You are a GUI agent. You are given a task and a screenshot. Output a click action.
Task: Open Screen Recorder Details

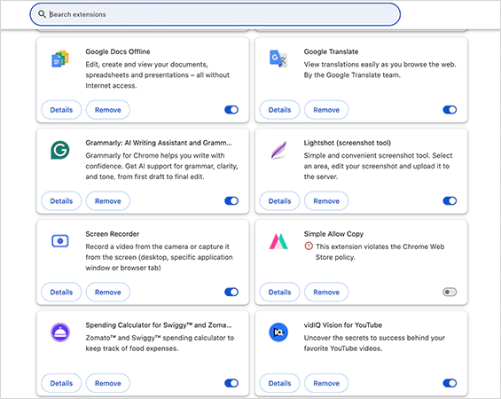coord(61,292)
